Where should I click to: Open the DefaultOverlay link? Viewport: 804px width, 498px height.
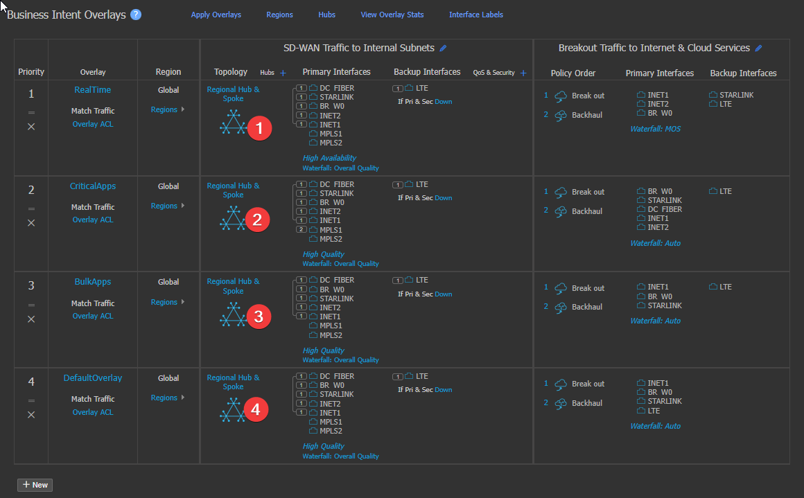[93, 378]
